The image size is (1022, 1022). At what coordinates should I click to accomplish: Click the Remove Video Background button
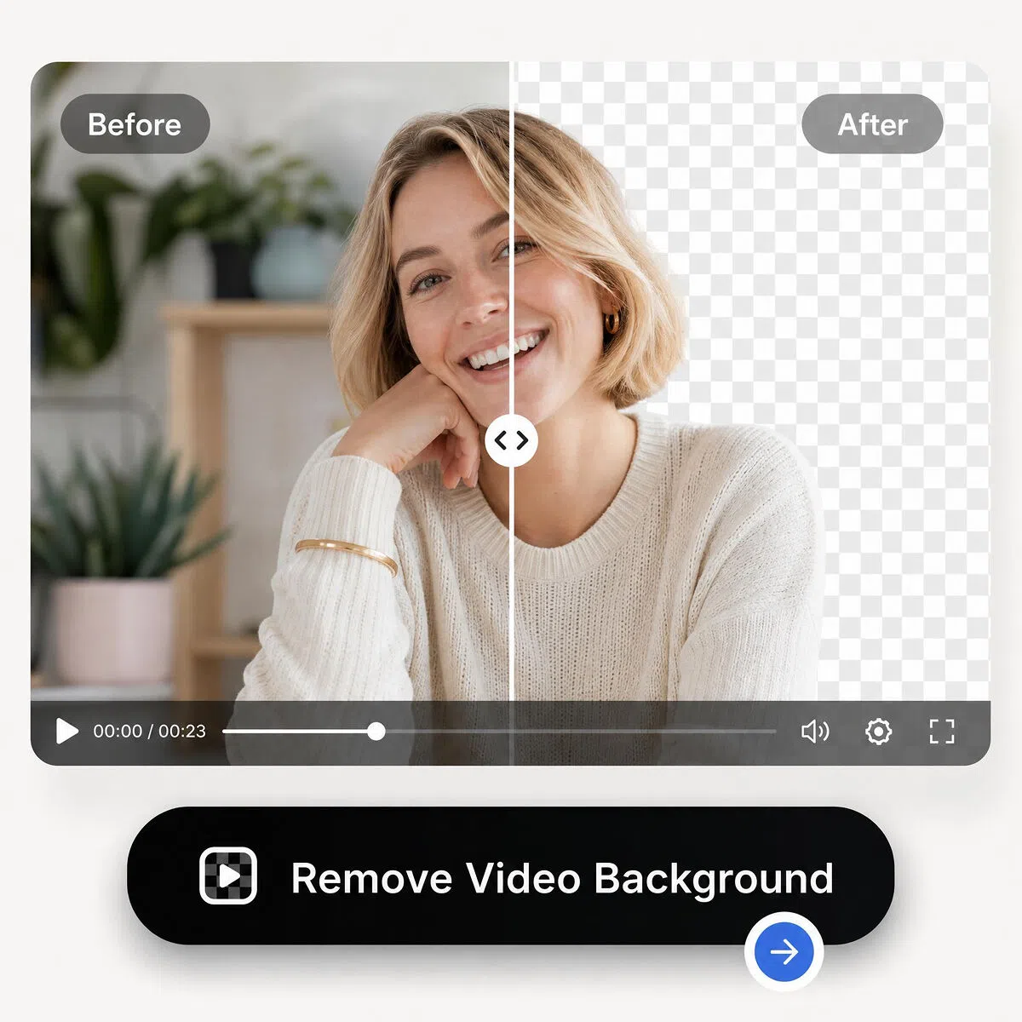(510, 876)
